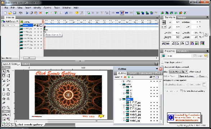The height and width of the screenshot is (129, 211).
Task: Click the grey move down arrow in Outline
Action: pyautogui.click(x=133, y=77)
